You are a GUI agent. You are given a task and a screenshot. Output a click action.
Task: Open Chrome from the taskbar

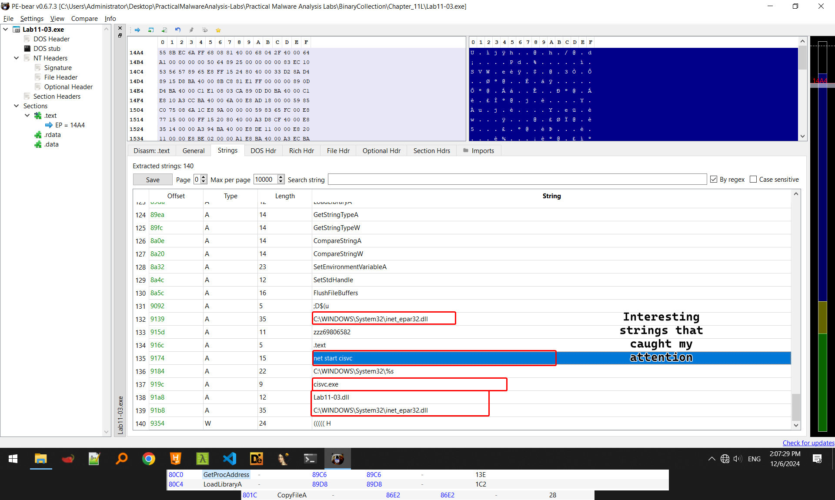pyautogui.click(x=149, y=459)
